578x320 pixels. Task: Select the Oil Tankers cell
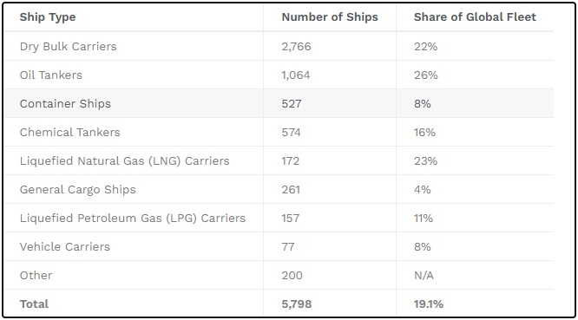[x=51, y=75]
